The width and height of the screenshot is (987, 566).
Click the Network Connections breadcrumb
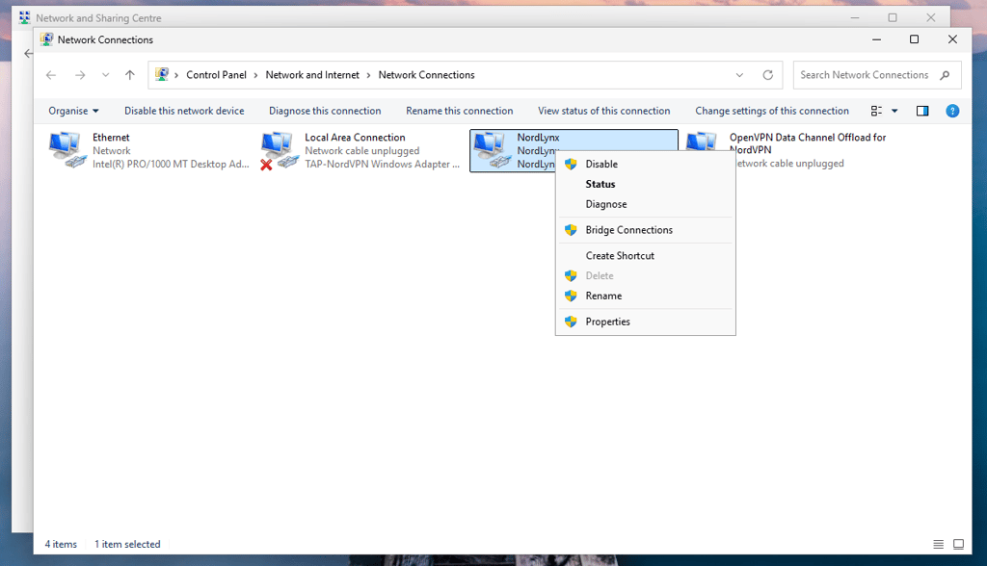pyautogui.click(x=426, y=75)
